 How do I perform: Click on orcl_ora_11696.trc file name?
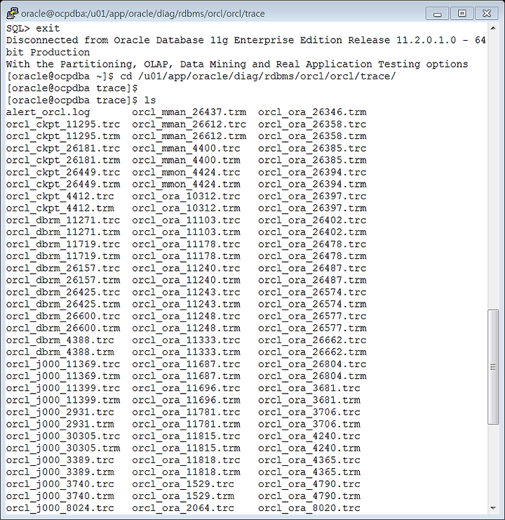187,388
